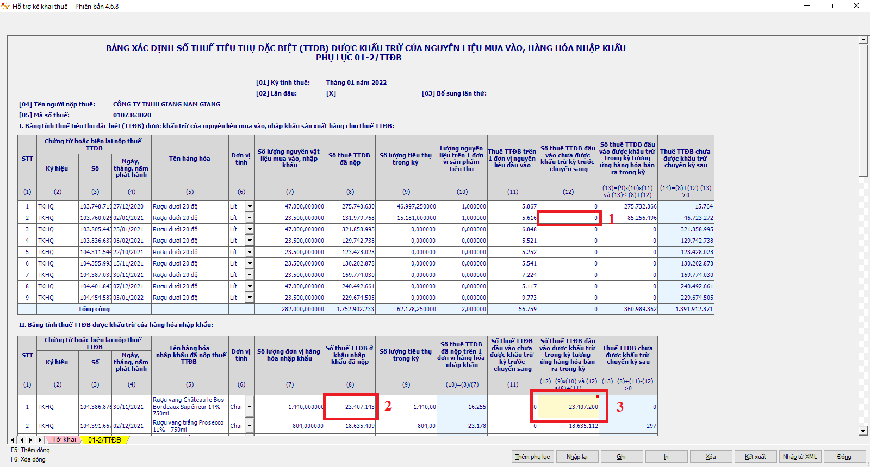Select date cell 27/12/2020
This screenshot has height=467, width=870.
tap(132, 206)
